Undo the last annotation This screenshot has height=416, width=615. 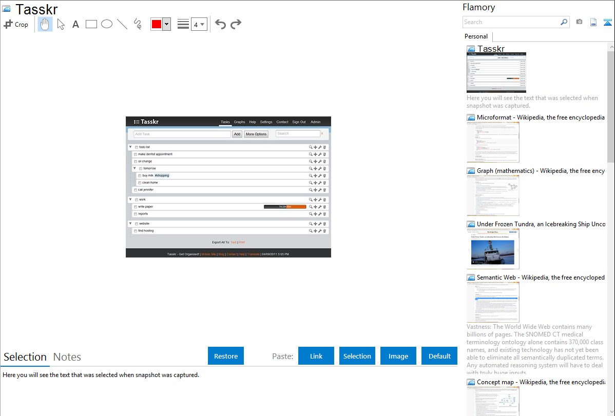pyautogui.click(x=220, y=24)
